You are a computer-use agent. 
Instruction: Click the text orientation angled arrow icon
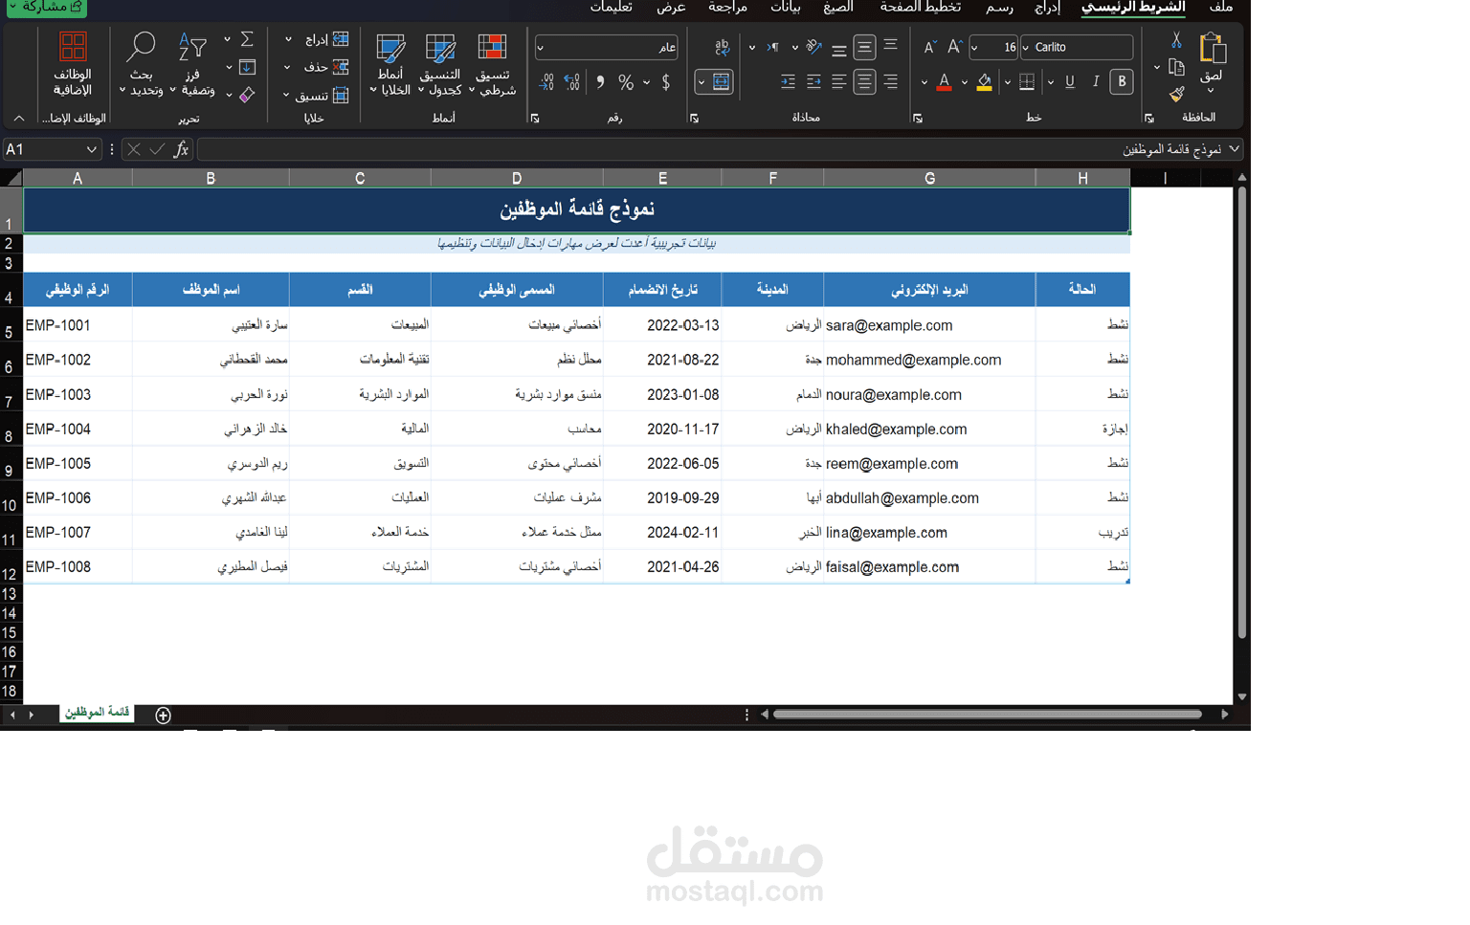point(814,47)
